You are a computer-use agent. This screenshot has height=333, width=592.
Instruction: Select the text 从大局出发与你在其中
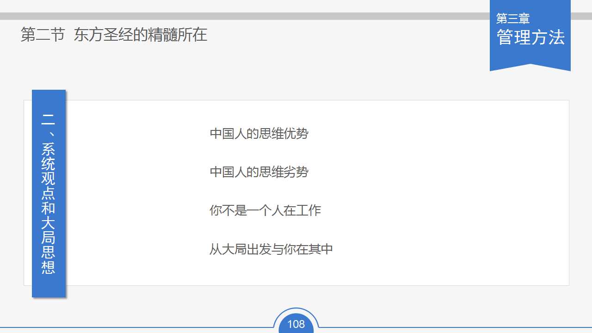click(271, 249)
